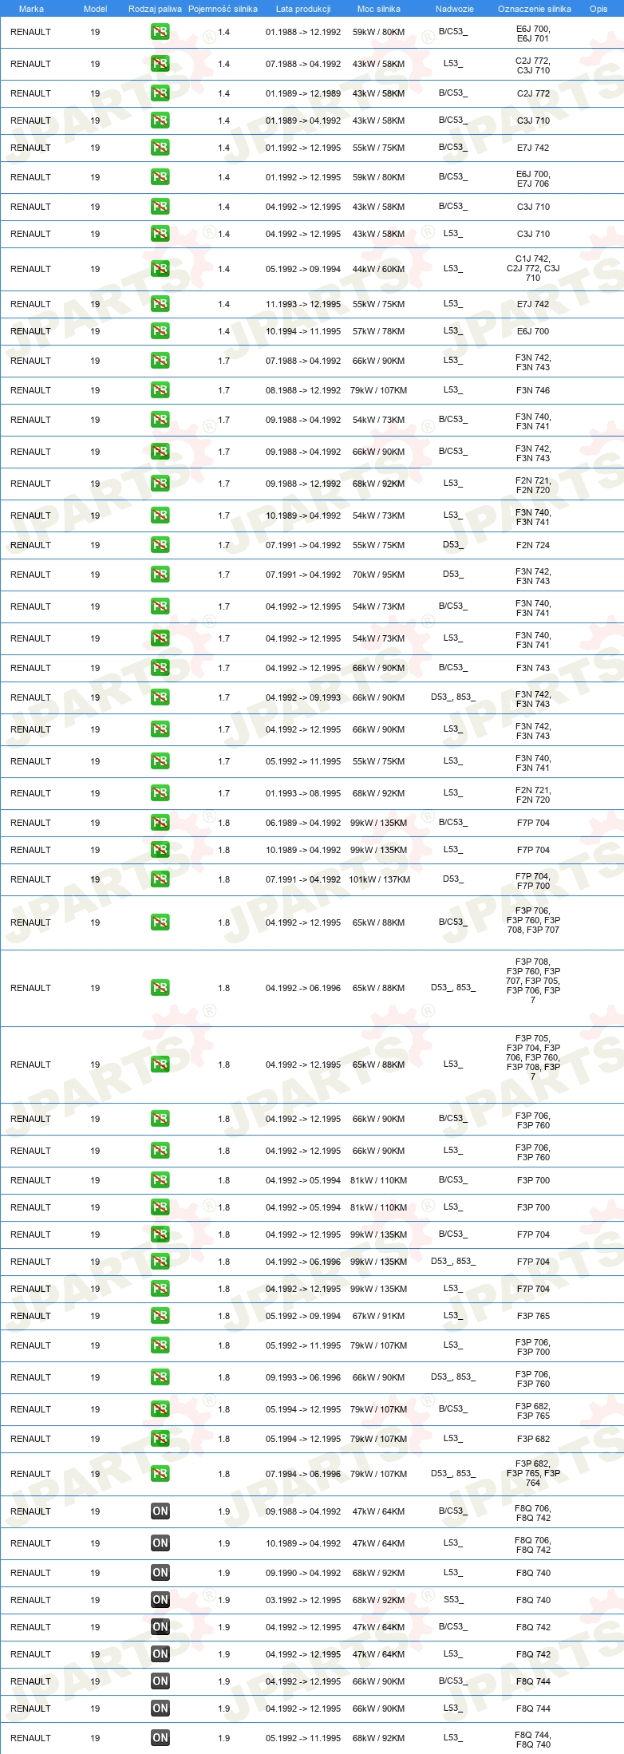Select the date range 10.1994 -> 11.1995

(303, 331)
